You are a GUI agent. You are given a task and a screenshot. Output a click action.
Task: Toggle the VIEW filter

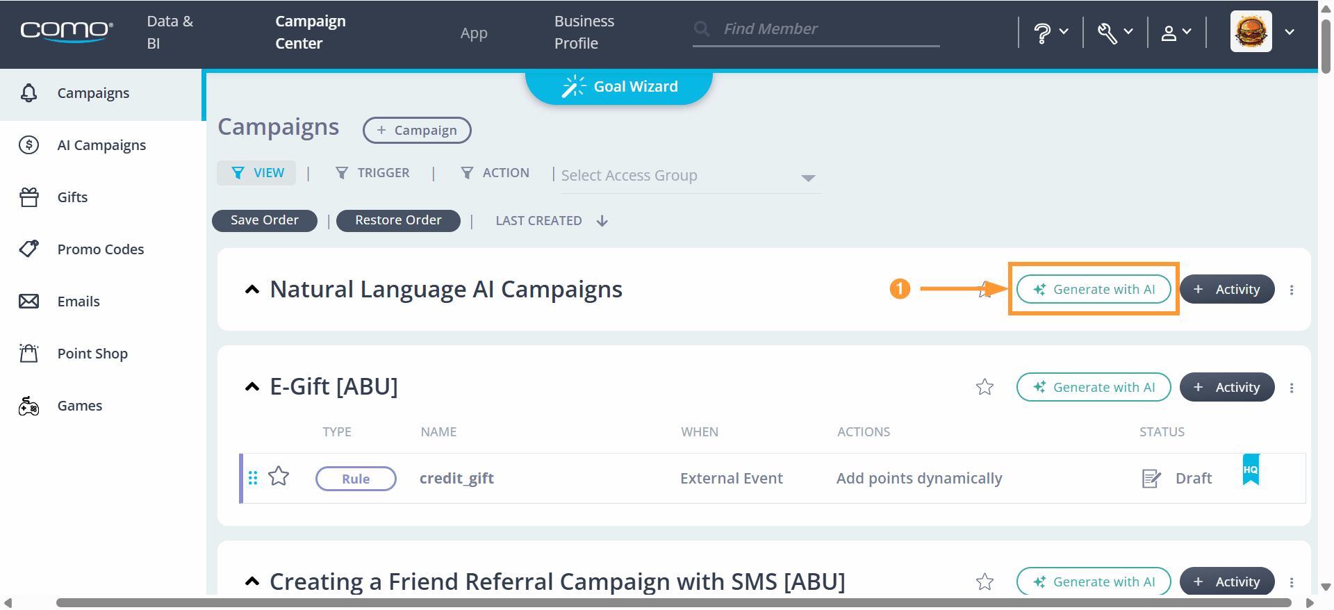[x=257, y=173]
